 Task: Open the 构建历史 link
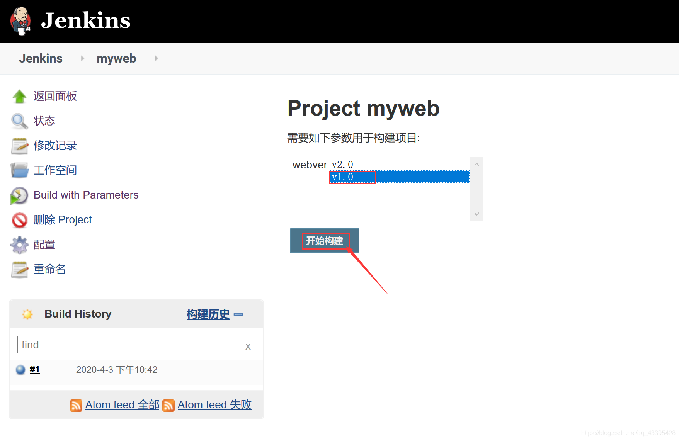click(x=208, y=314)
